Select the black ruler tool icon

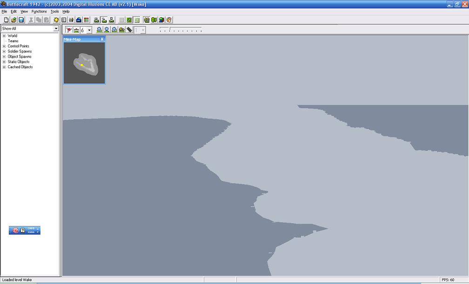pos(129,30)
